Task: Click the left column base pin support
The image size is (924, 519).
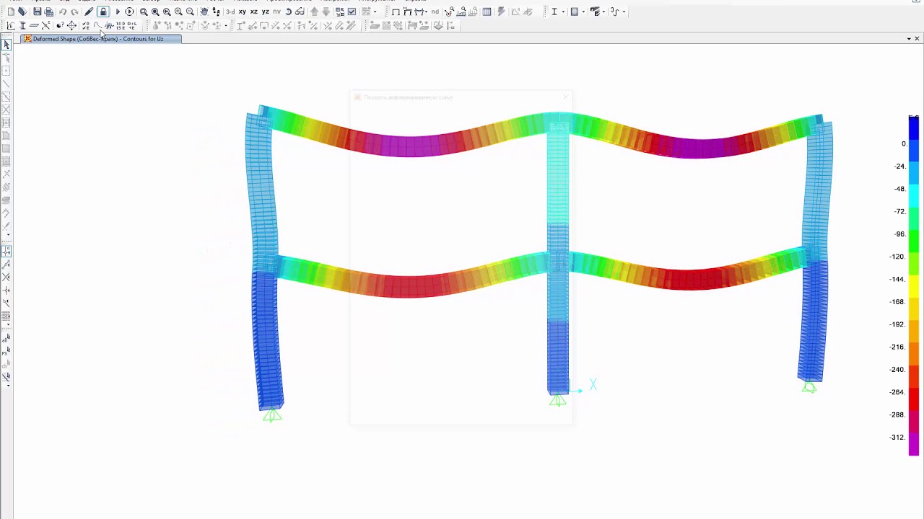Action: click(272, 415)
